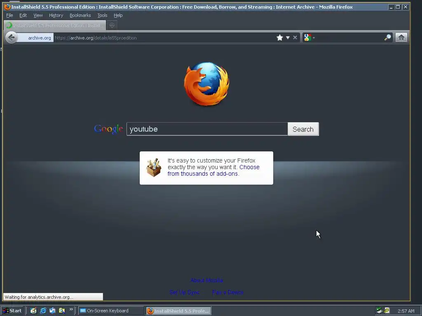422x316 pixels.
Task: Stop loading with the X icon
Action: click(x=295, y=37)
